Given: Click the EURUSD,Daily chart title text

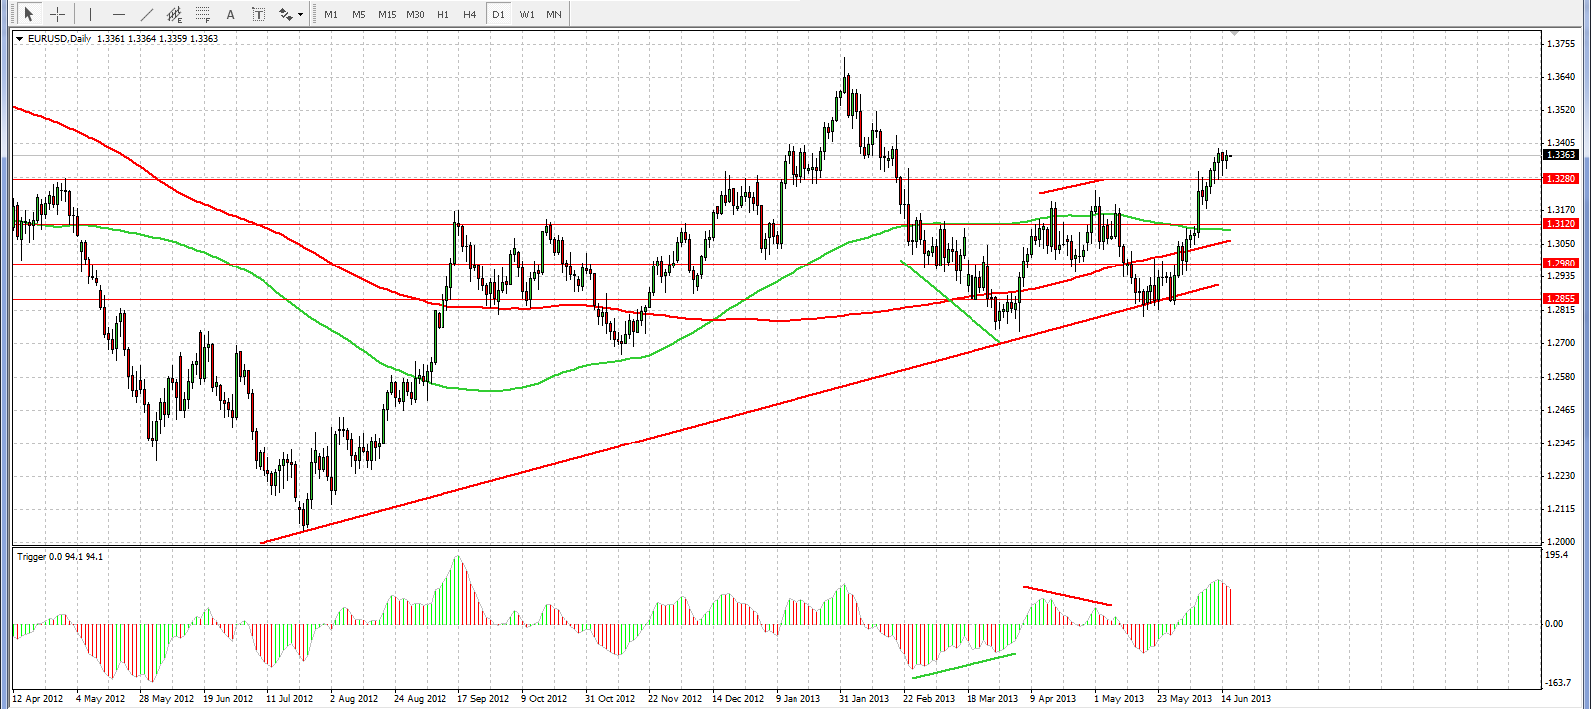Looking at the screenshot, I should point(60,39).
